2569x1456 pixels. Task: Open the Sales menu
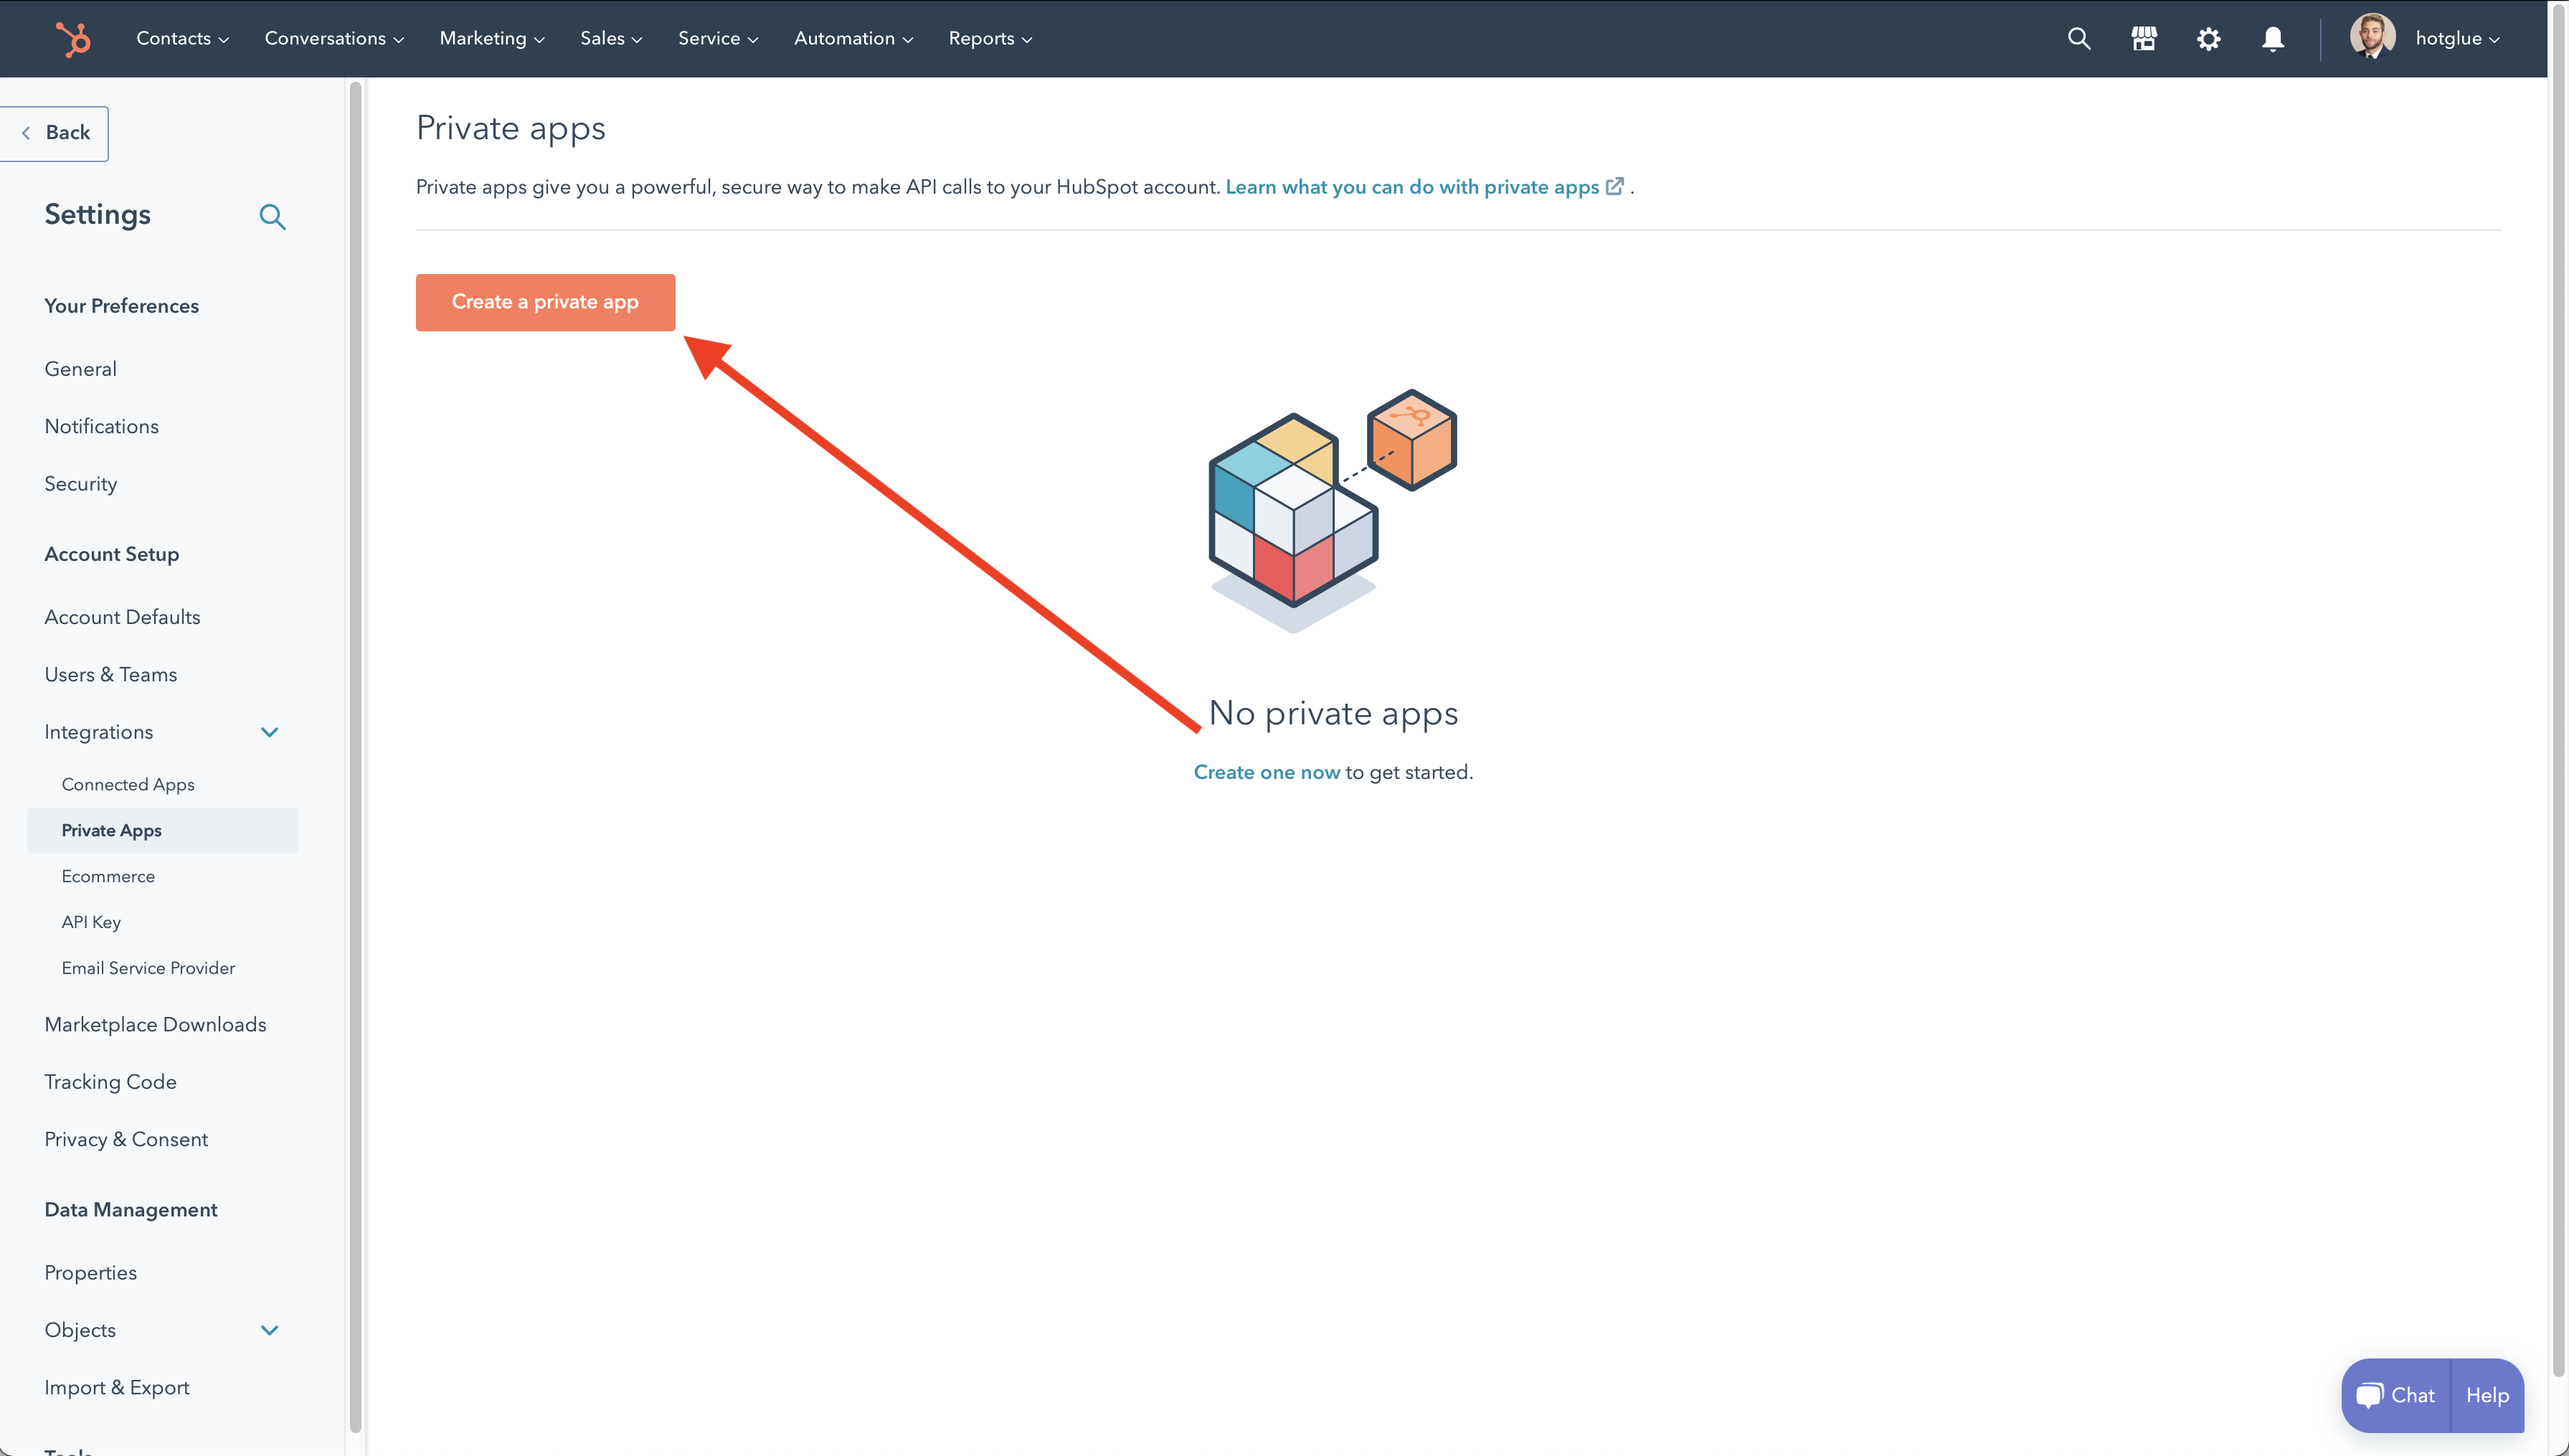[611, 39]
